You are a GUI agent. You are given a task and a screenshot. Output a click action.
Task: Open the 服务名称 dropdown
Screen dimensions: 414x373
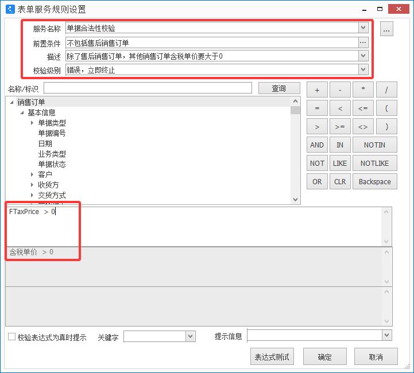[x=363, y=28]
